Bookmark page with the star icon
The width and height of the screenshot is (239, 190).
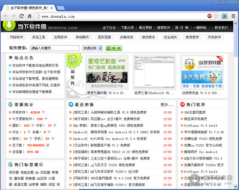coord(216,16)
